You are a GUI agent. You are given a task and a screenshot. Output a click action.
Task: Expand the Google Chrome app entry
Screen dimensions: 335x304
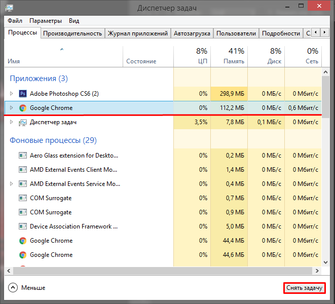12,108
